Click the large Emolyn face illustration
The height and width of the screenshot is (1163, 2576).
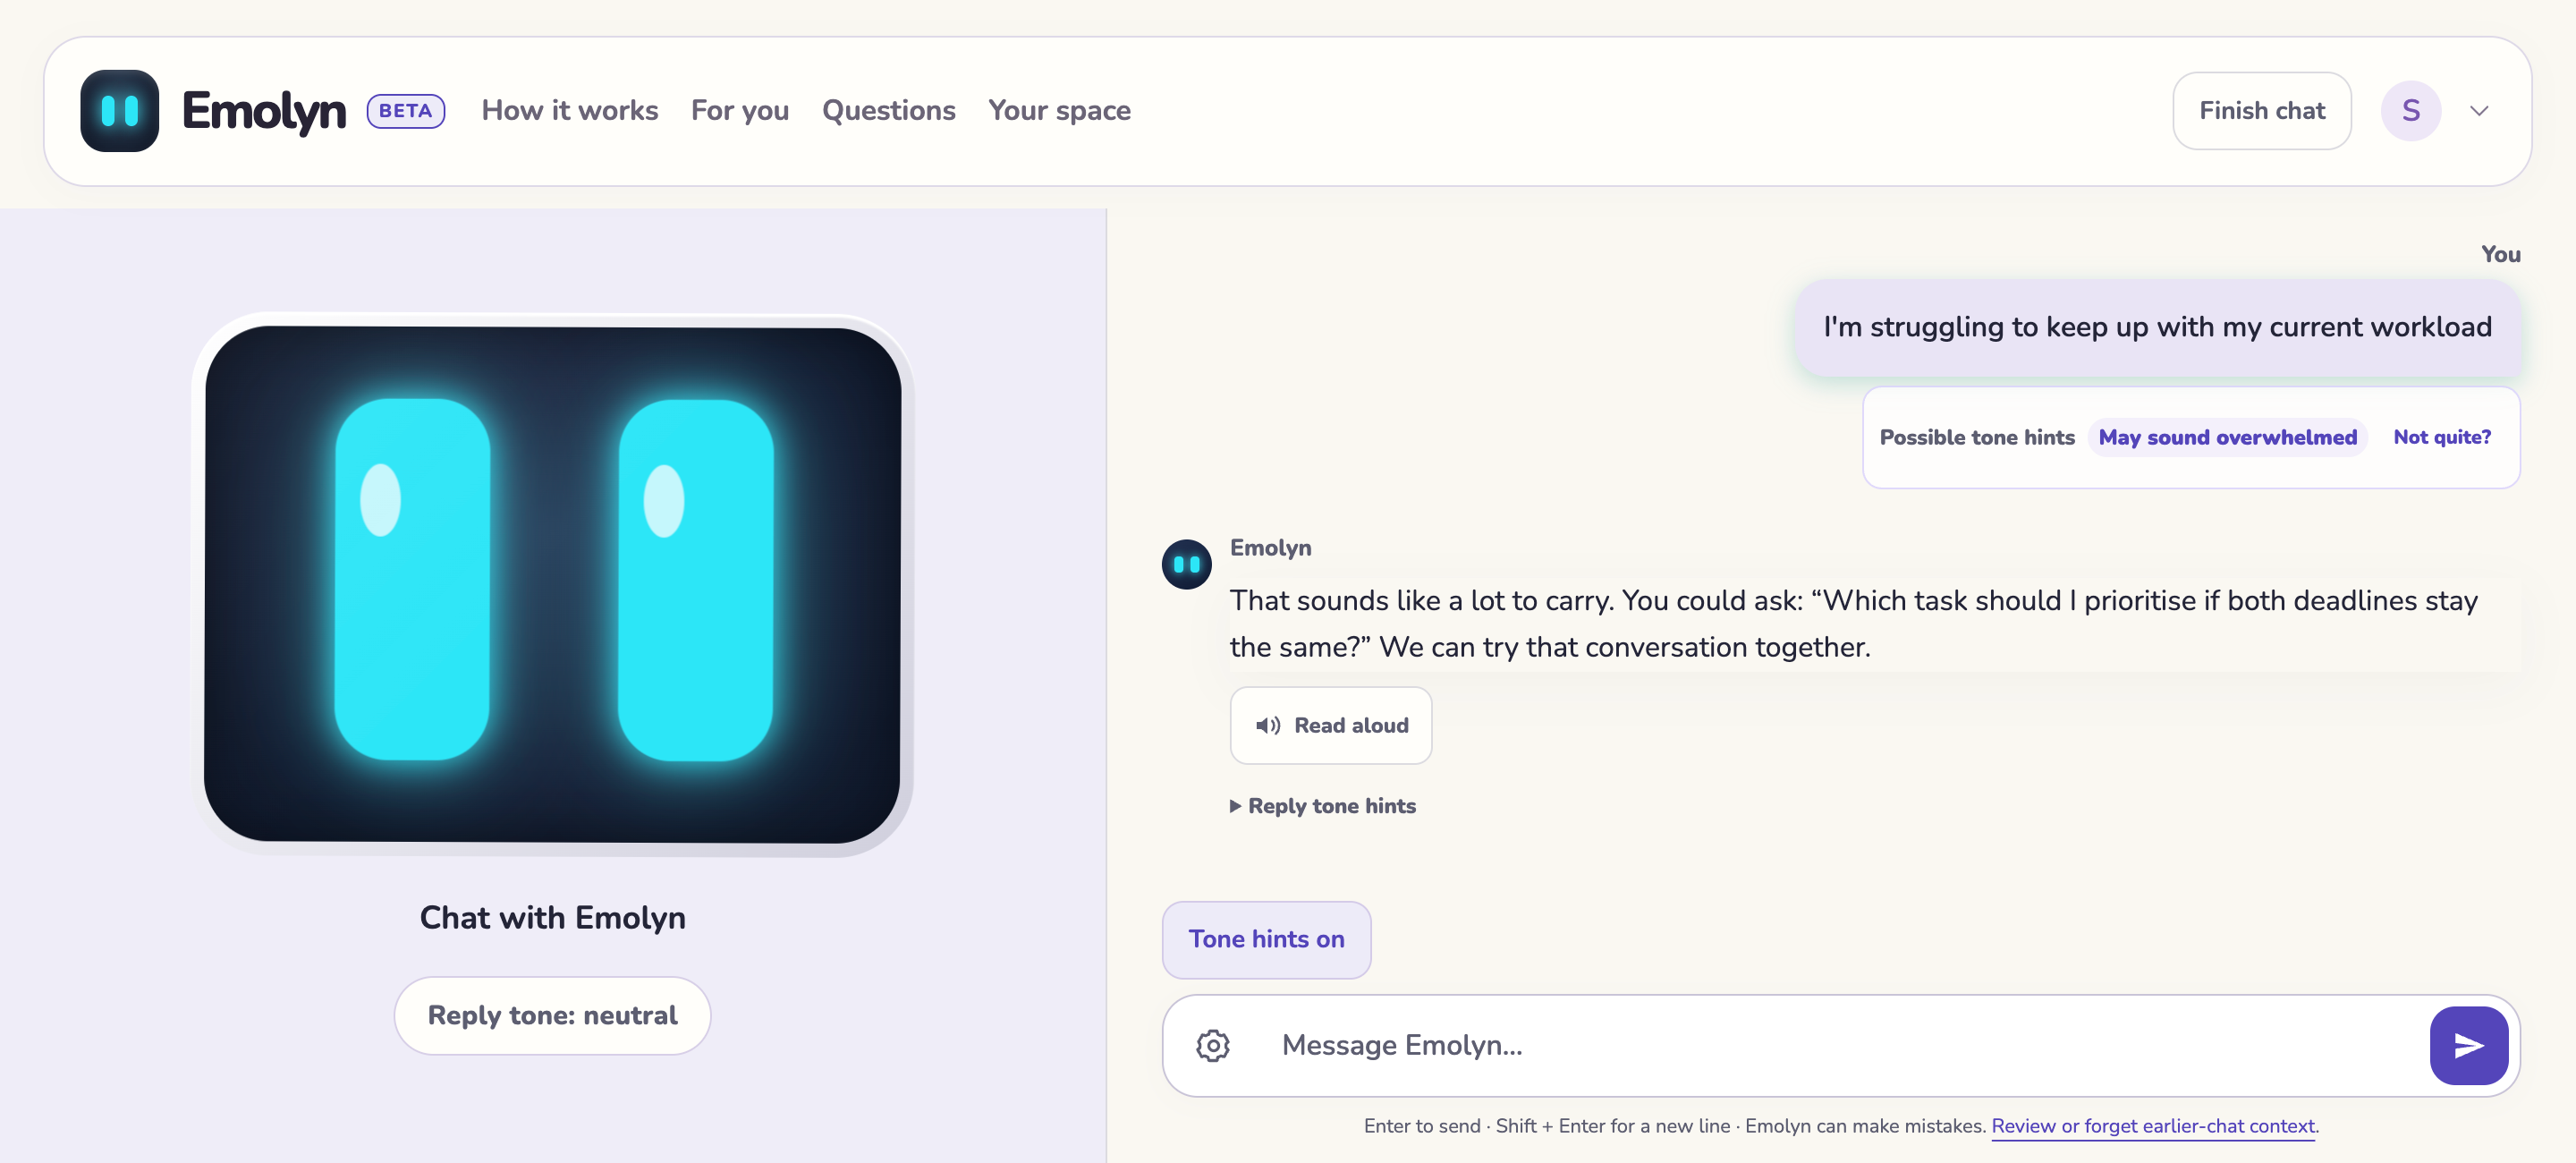coord(552,584)
